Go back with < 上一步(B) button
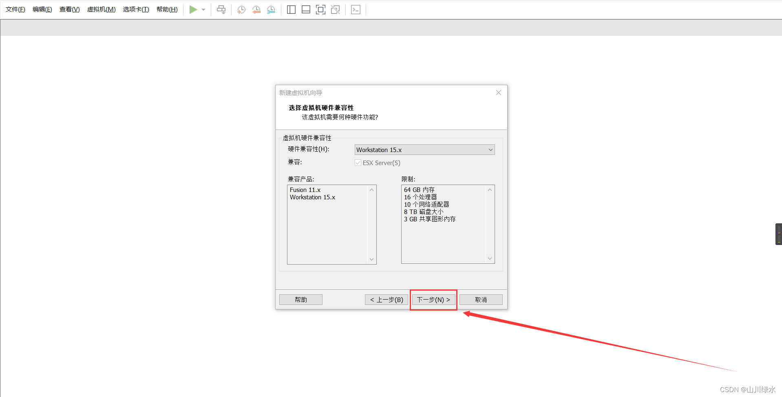This screenshot has width=782, height=397. 387,300
